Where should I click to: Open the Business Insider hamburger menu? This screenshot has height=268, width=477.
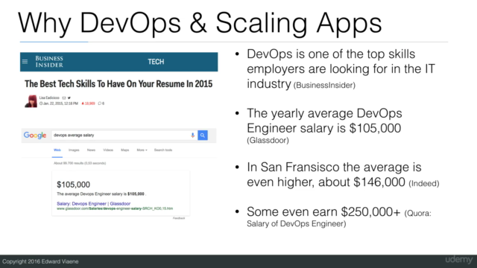(25, 62)
